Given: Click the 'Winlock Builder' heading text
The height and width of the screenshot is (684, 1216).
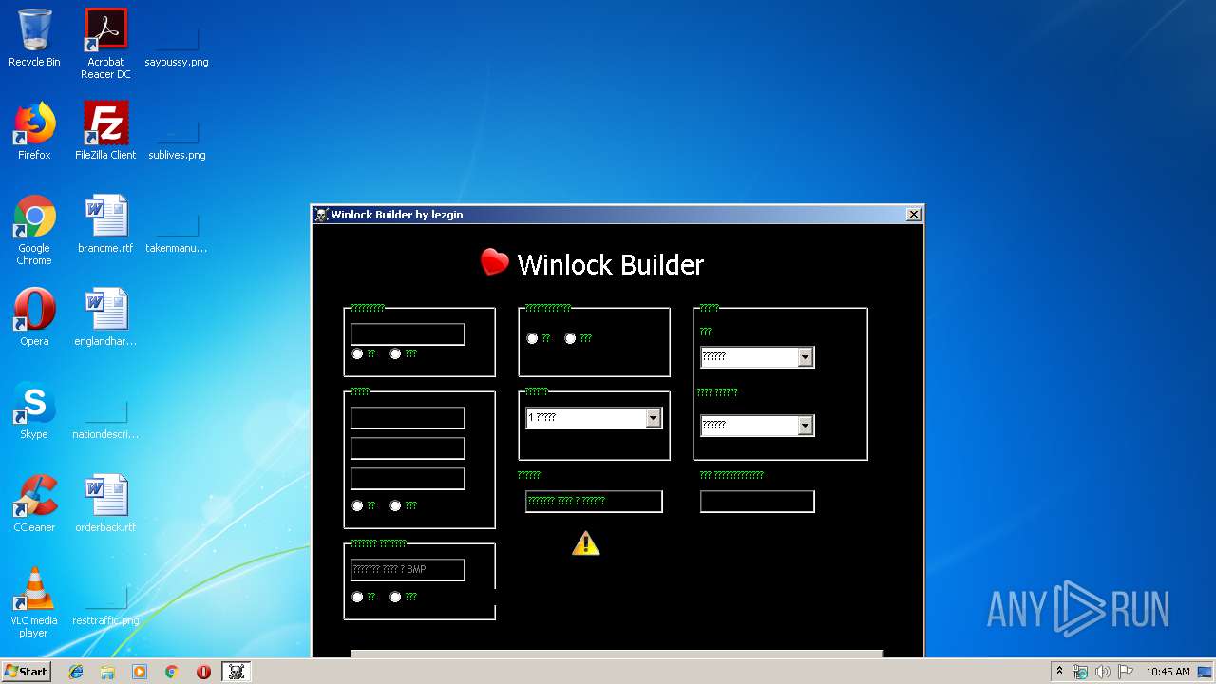Looking at the screenshot, I should [610, 265].
